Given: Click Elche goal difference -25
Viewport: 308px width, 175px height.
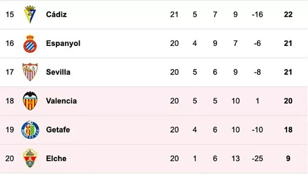Looking at the screenshot, I should coord(258,158).
